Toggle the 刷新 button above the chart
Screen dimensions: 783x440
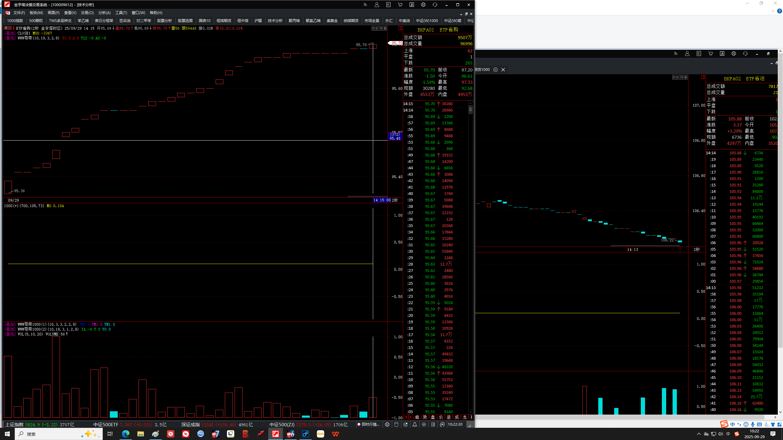pos(375,28)
